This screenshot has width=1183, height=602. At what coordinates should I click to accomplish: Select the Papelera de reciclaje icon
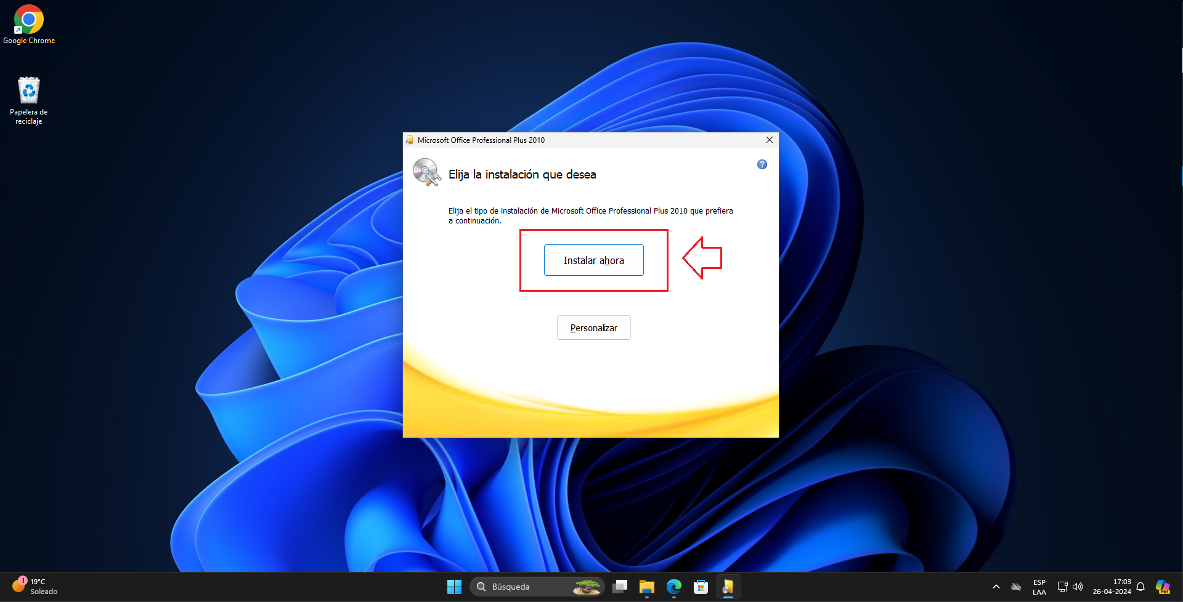click(29, 101)
